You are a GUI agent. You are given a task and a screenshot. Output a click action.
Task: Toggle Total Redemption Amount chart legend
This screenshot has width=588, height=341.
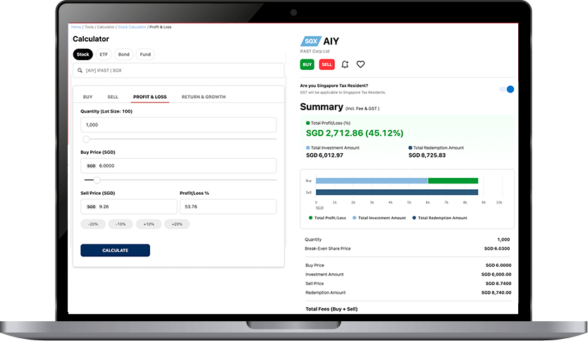tap(440, 218)
